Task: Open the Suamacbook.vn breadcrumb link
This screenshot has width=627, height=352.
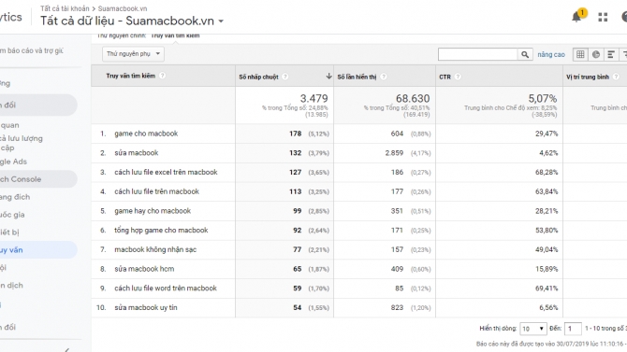Action: click(123, 8)
